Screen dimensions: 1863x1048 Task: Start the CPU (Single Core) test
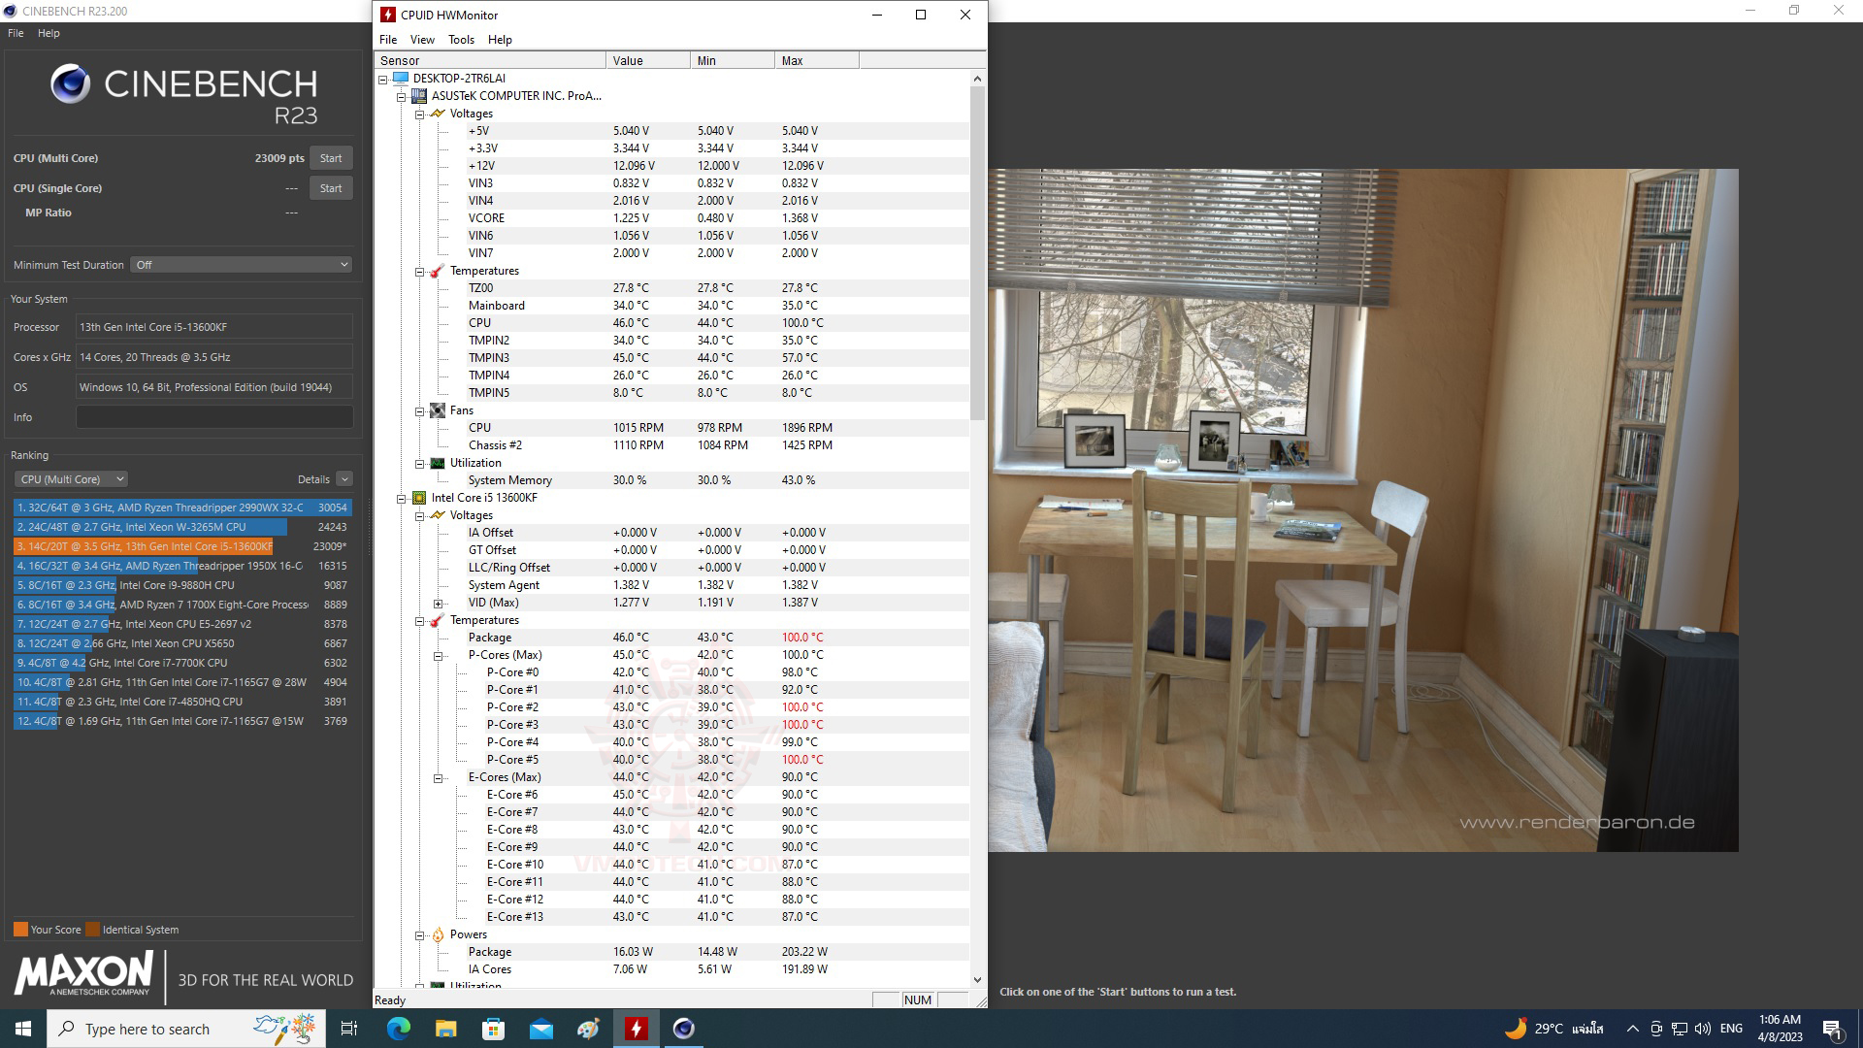[331, 188]
